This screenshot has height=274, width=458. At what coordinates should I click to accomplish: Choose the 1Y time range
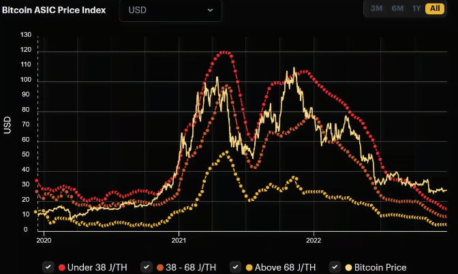pos(416,8)
